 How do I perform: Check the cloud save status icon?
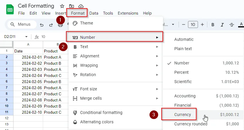tap(81, 6)
